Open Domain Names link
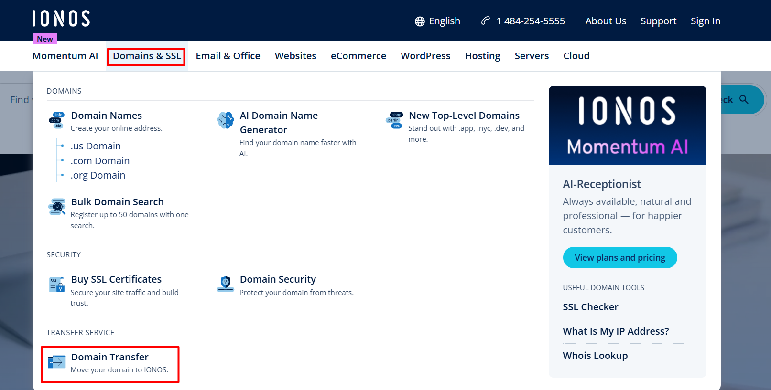771x390 pixels. (x=107, y=116)
